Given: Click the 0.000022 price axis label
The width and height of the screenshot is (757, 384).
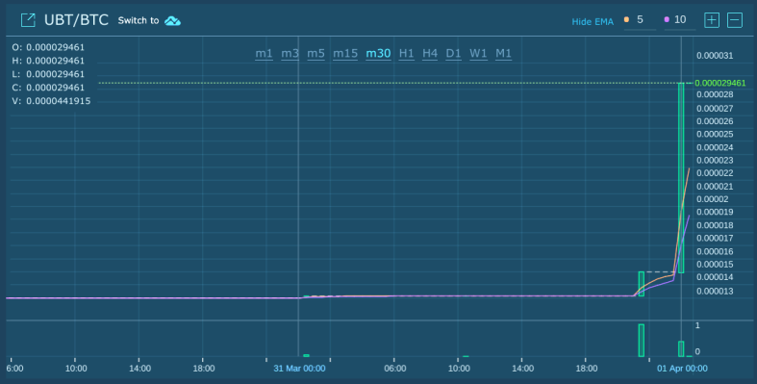Looking at the screenshot, I should [x=715, y=173].
